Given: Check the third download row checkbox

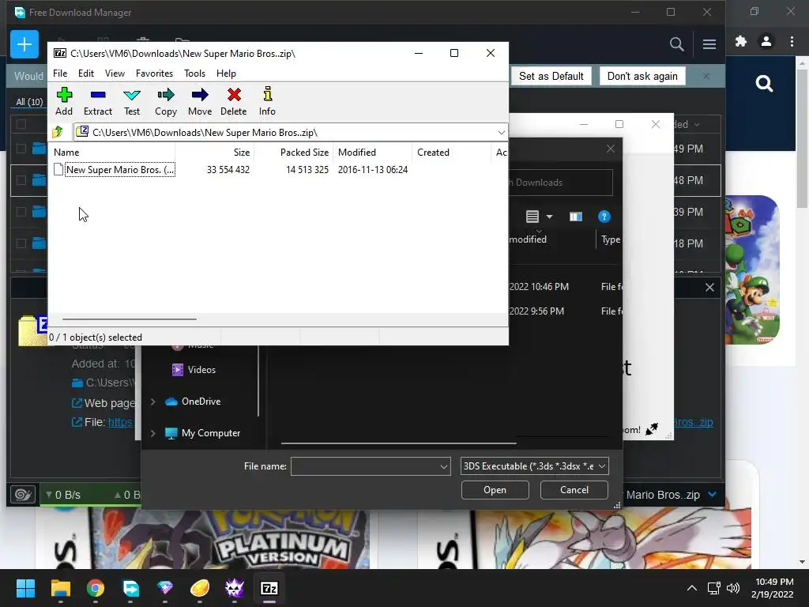Looking at the screenshot, I should point(21,212).
